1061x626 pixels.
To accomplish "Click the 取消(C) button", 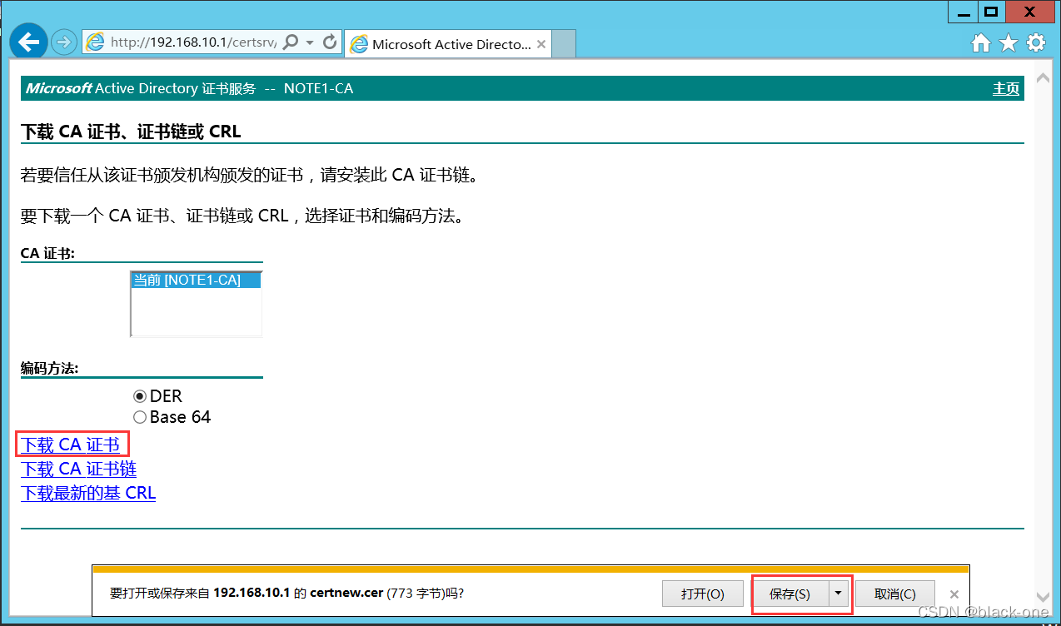I will 895,594.
